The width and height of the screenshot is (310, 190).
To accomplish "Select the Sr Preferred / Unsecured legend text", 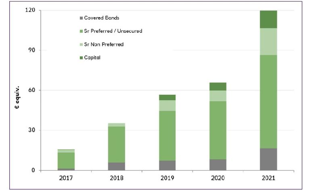I will [113, 31].
